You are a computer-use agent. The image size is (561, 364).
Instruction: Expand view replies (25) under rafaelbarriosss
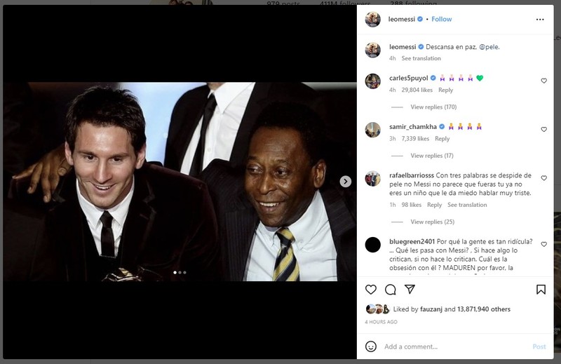[x=432, y=222]
